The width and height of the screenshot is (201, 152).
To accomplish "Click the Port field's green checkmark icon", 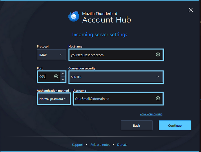I will tap(56, 77).
